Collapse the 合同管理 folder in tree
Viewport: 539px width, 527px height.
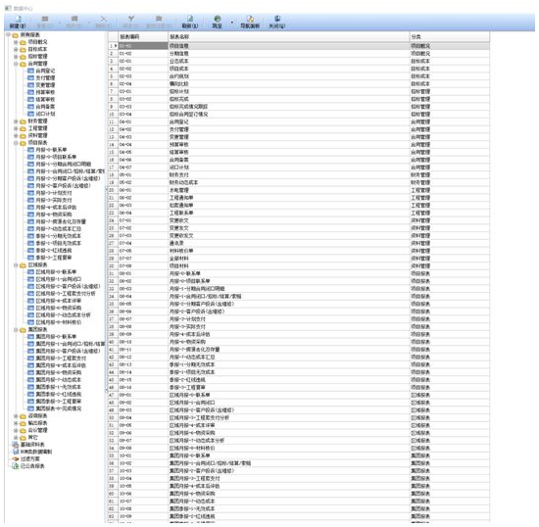[16, 64]
